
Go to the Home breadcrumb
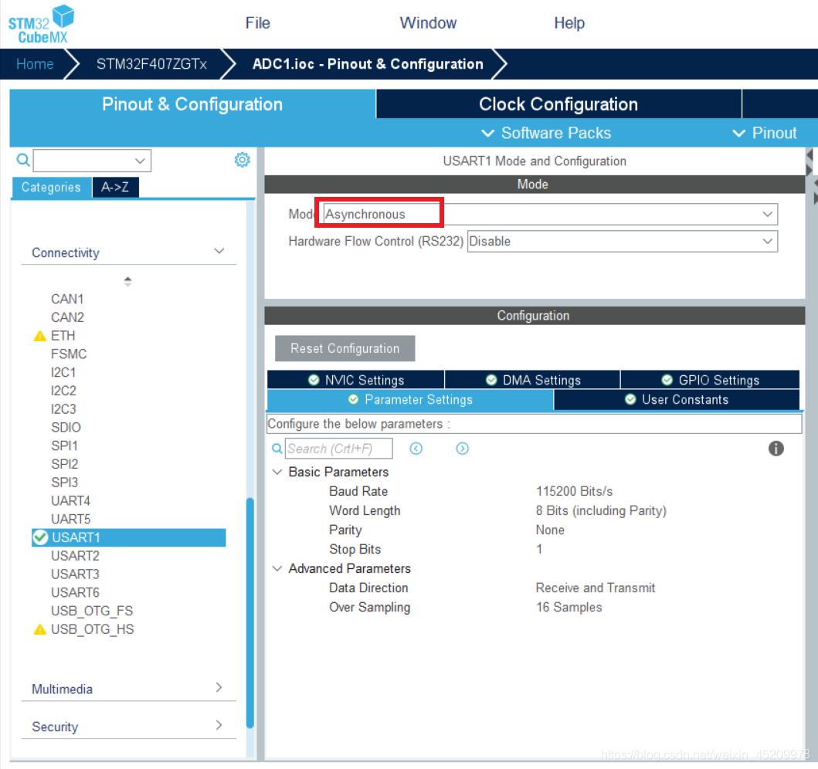click(35, 63)
